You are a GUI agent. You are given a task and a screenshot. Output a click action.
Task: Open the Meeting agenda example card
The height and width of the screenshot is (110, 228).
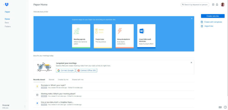pyautogui.click(x=81, y=36)
